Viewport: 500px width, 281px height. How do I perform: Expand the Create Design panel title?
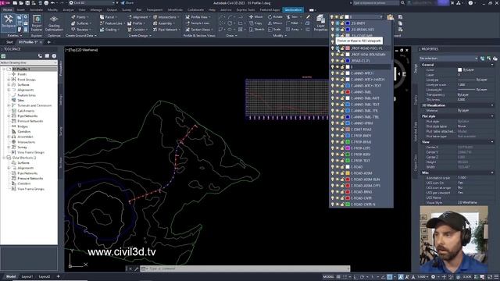coord(140,36)
